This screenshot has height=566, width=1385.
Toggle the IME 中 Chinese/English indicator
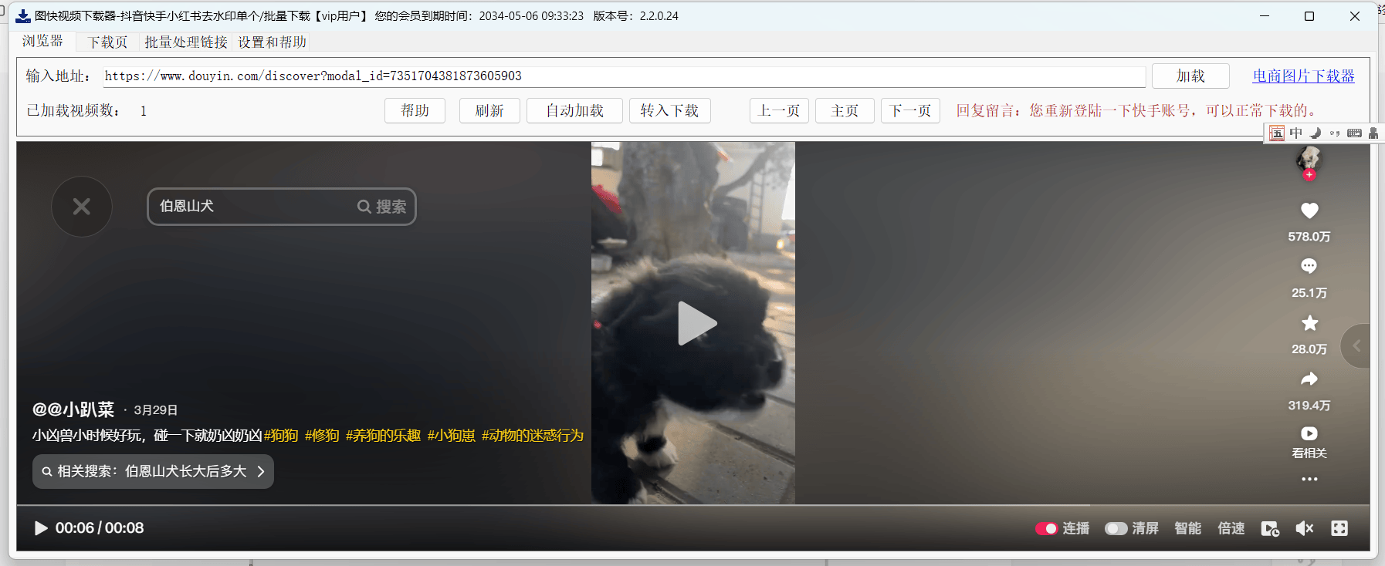pyautogui.click(x=1296, y=133)
